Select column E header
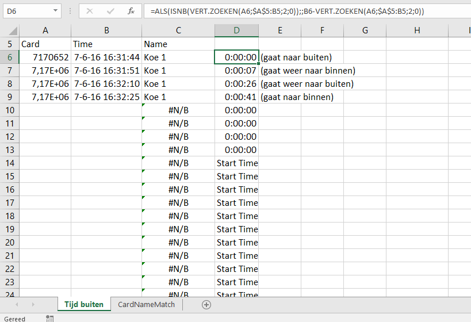This screenshot has height=322, width=471. pos(280,30)
